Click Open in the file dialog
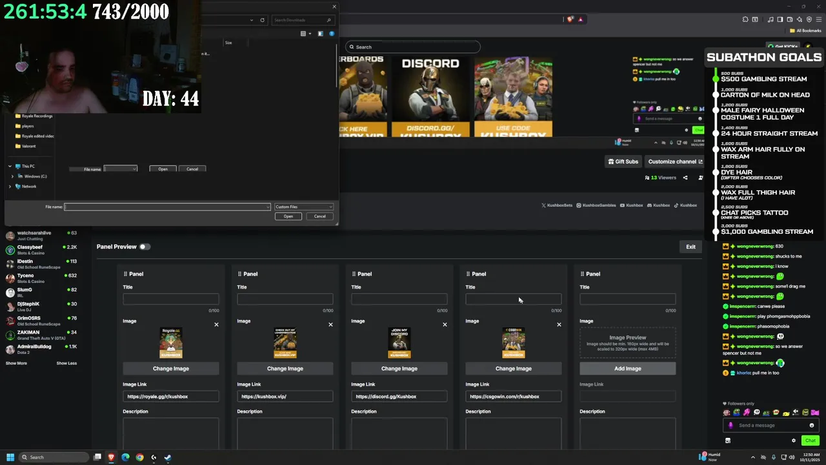The height and width of the screenshot is (465, 826). pos(288,216)
